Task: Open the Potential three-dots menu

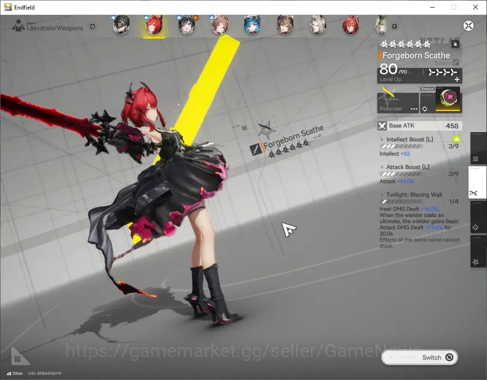Action: click(414, 109)
